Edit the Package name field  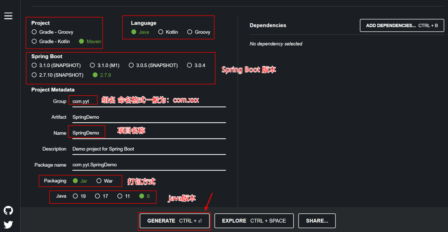149,165
